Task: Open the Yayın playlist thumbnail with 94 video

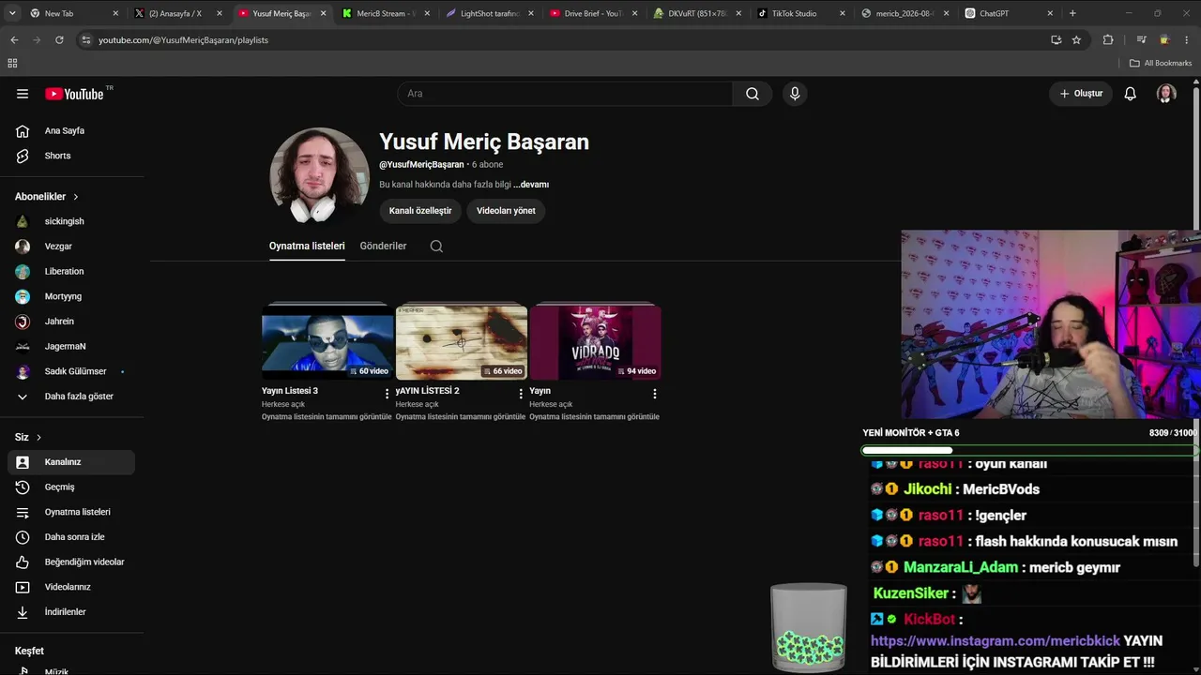Action: (x=595, y=341)
